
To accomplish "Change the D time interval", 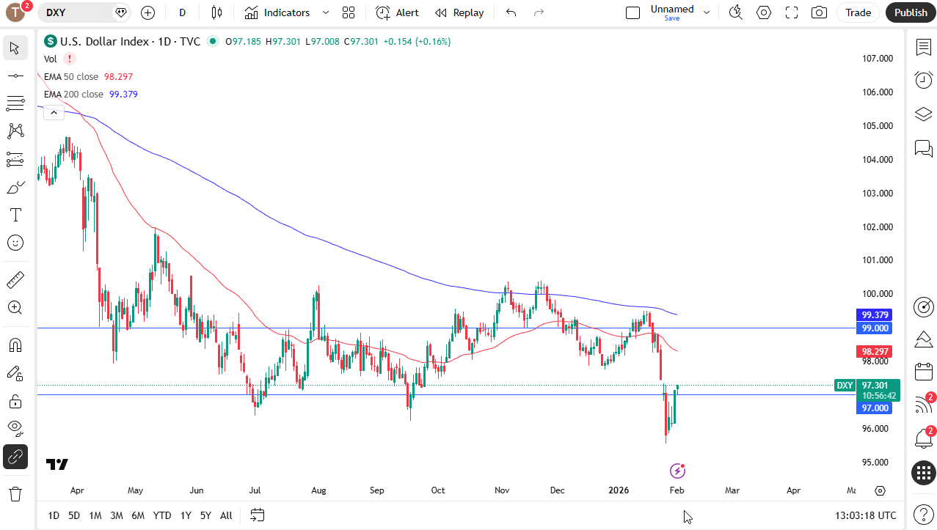I will pos(182,12).
